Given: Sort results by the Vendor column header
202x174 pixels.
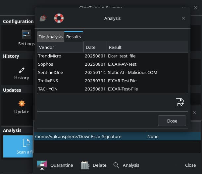Looking at the screenshot, I should point(60,47).
